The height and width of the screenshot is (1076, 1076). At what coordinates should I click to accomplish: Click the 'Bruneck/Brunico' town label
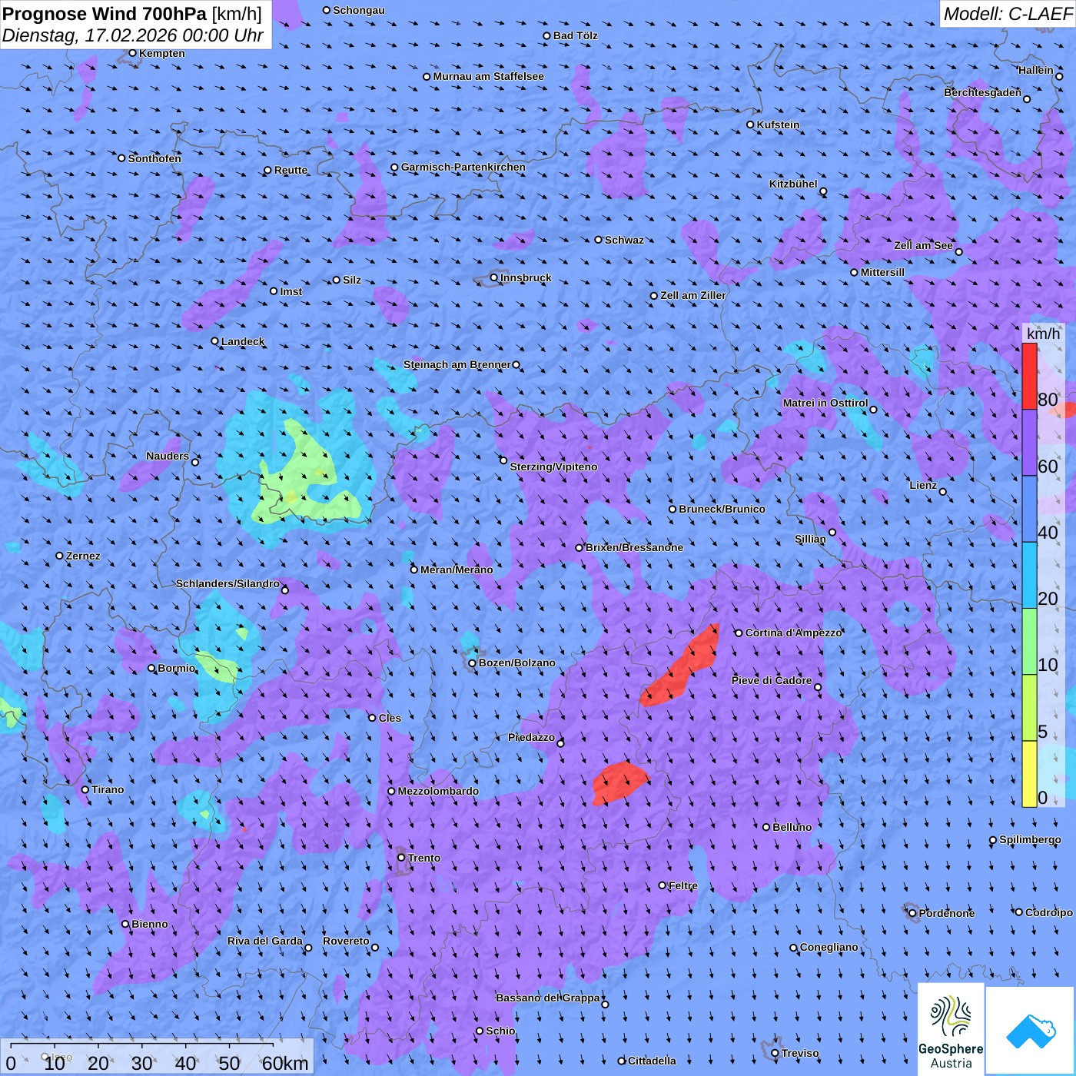(x=722, y=509)
